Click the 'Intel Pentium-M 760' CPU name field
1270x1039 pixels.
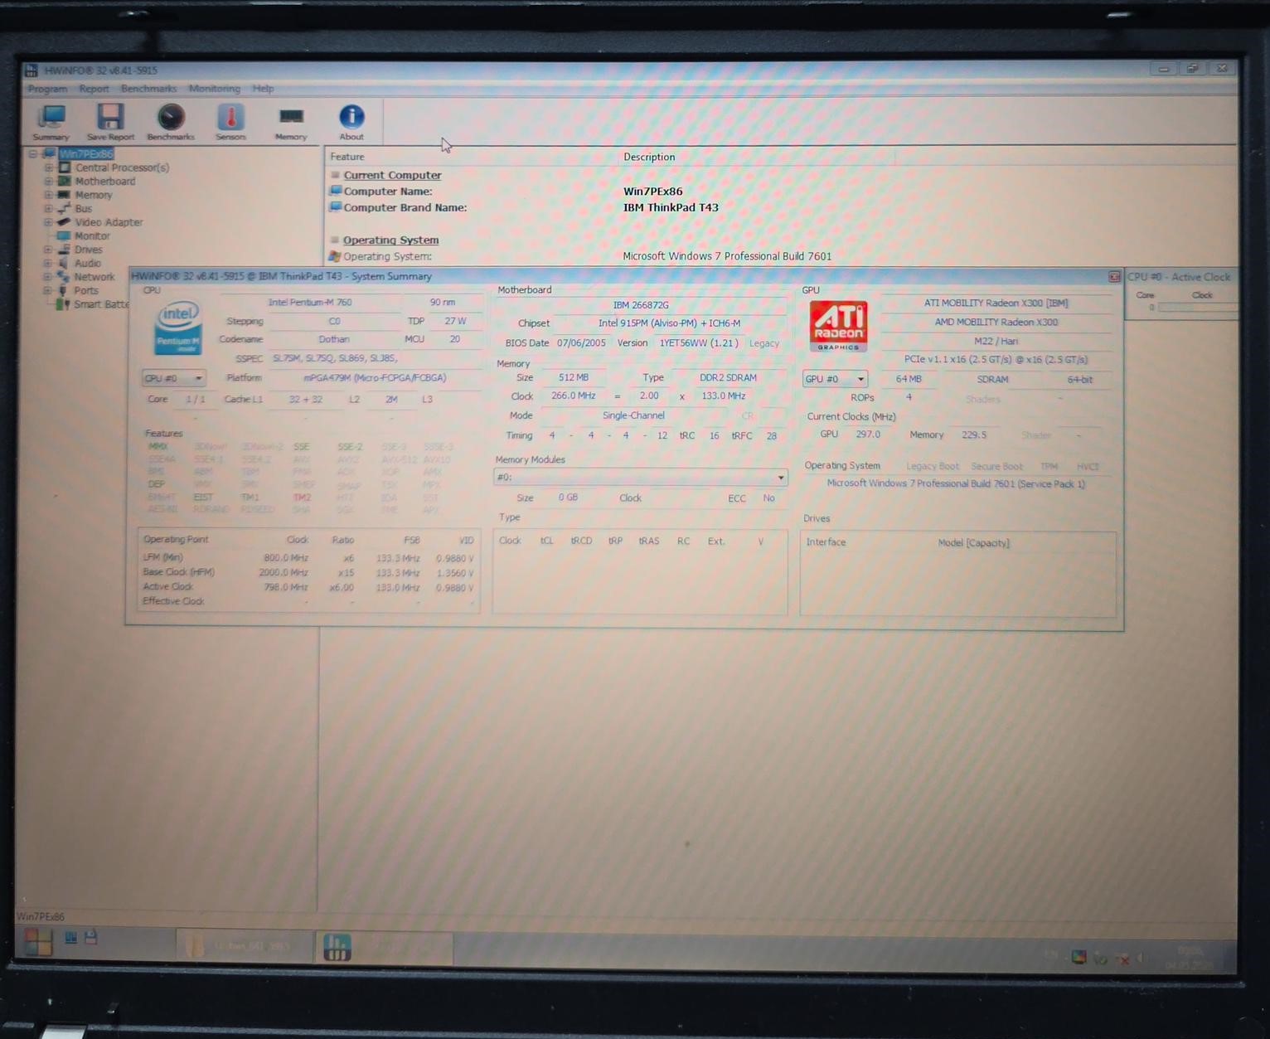pyautogui.click(x=310, y=303)
